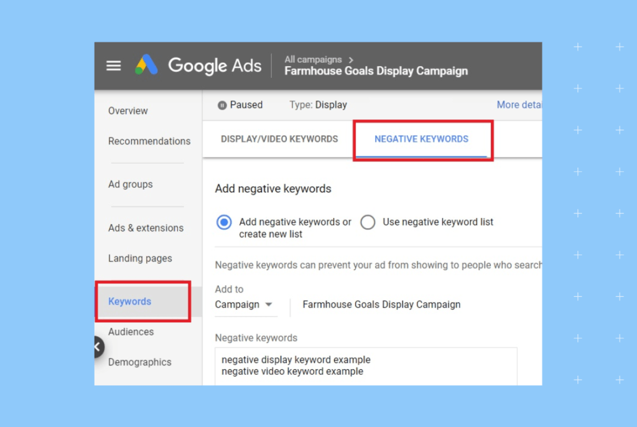Choose 'Use negative keyword list' option
Viewport: 637px width, 427px height.
click(368, 222)
